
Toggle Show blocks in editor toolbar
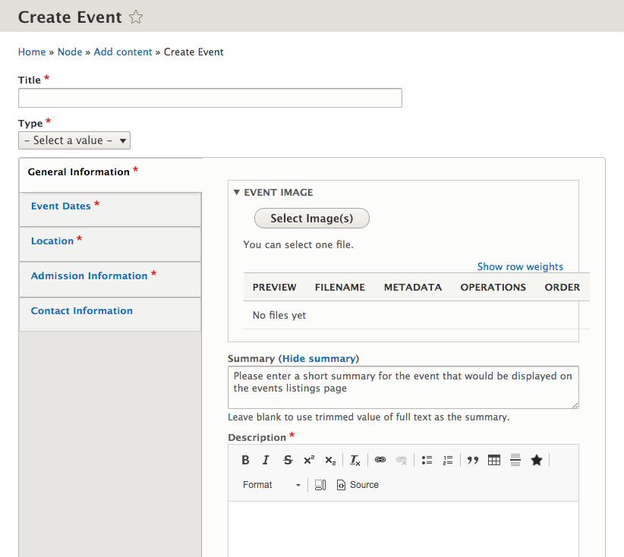[320, 485]
